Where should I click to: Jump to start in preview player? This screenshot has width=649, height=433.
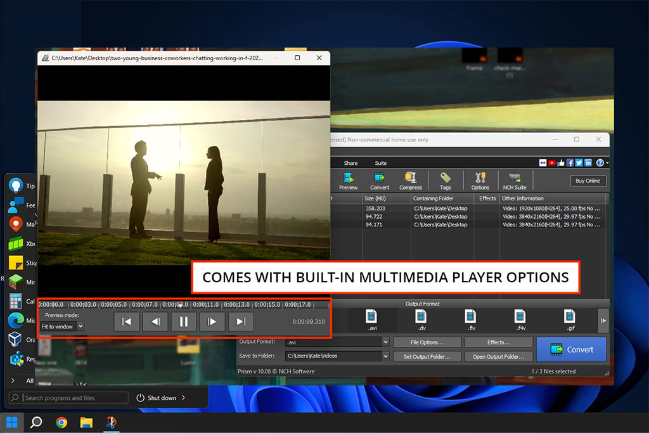(126, 321)
